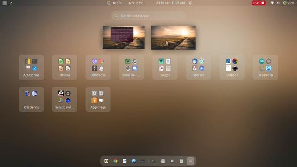
Task: Open the Gráficos app folder
Action: [x=232, y=67]
